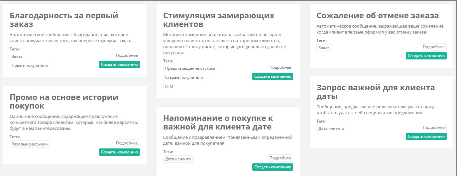The width and height of the screenshot is (457, 176).
Task: Click description starting Одиночное сообщение, содержащее предложение
Action: 73,122
